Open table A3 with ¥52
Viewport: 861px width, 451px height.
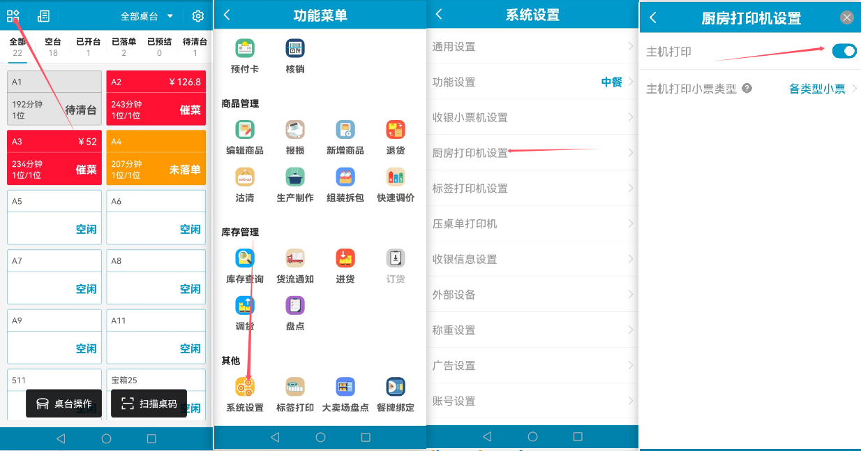tap(54, 158)
